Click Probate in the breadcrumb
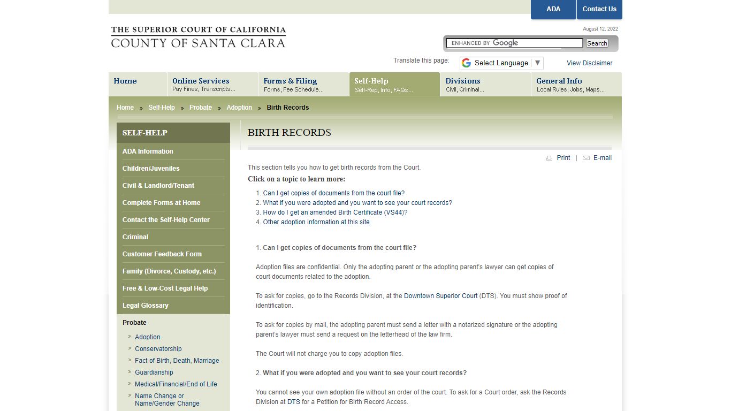Screen dimensions: 731x411 tap(201, 108)
